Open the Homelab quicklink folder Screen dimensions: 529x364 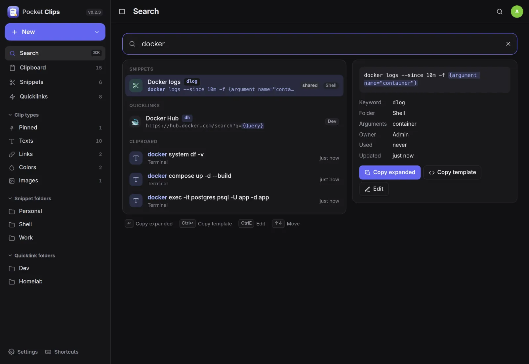(x=55, y=282)
